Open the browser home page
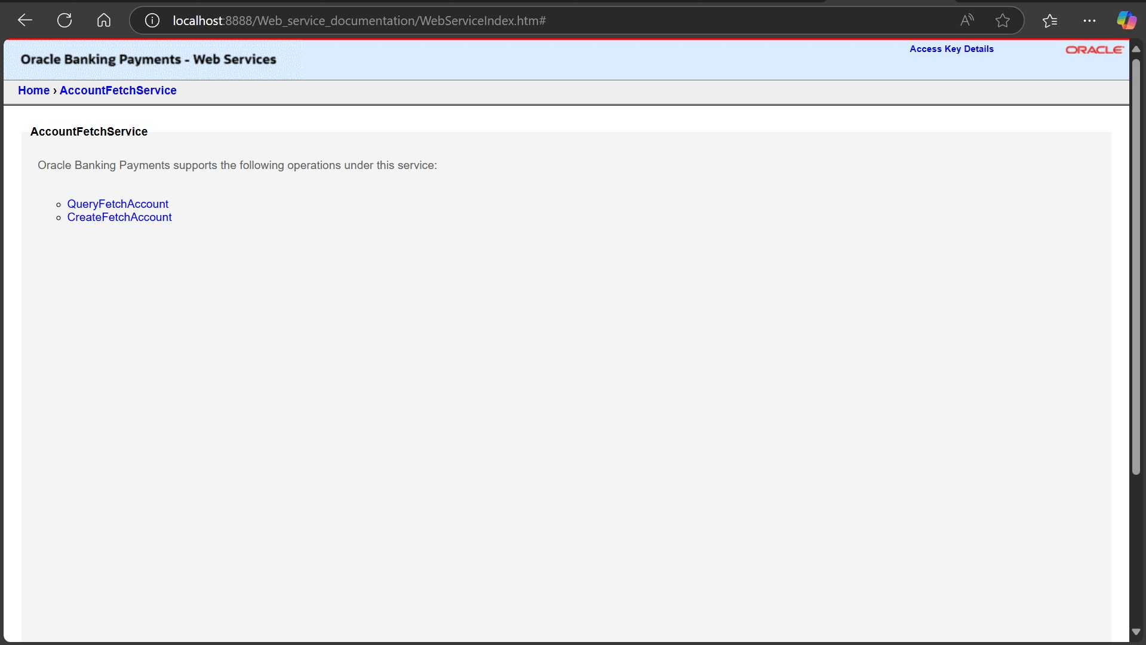This screenshot has width=1146, height=645. [x=104, y=20]
